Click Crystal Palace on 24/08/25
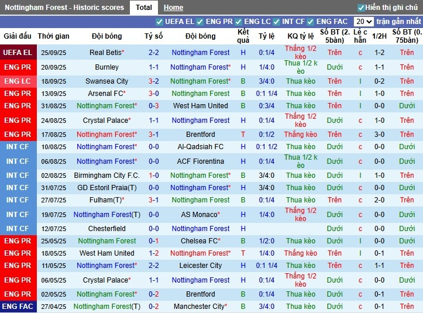This screenshot has width=423, height=313. [106, 121]
